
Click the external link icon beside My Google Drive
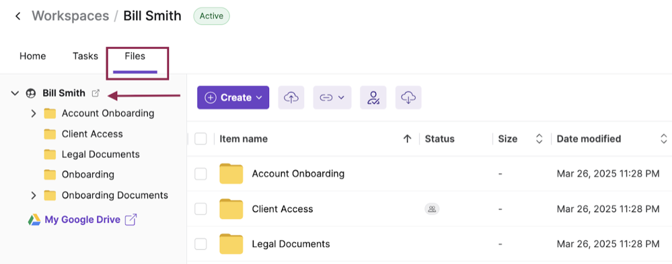pos(130,220)
